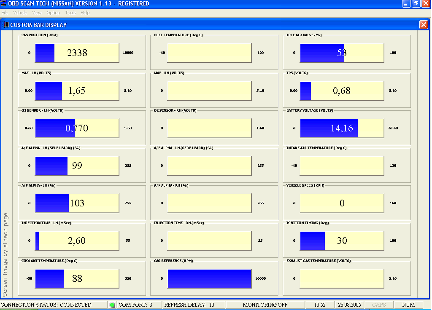Click the COM Port status field
This screenshot has height=310, width=432.
pyautogui.click(x=135, y=305)
